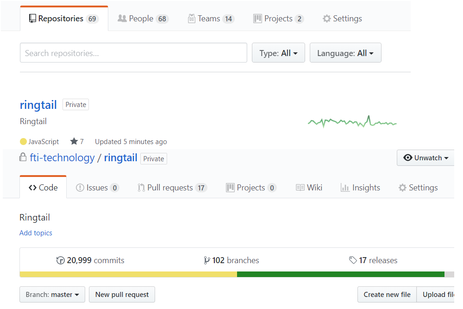Open the organization Repositories tab
463x309 pixels.
64,19
